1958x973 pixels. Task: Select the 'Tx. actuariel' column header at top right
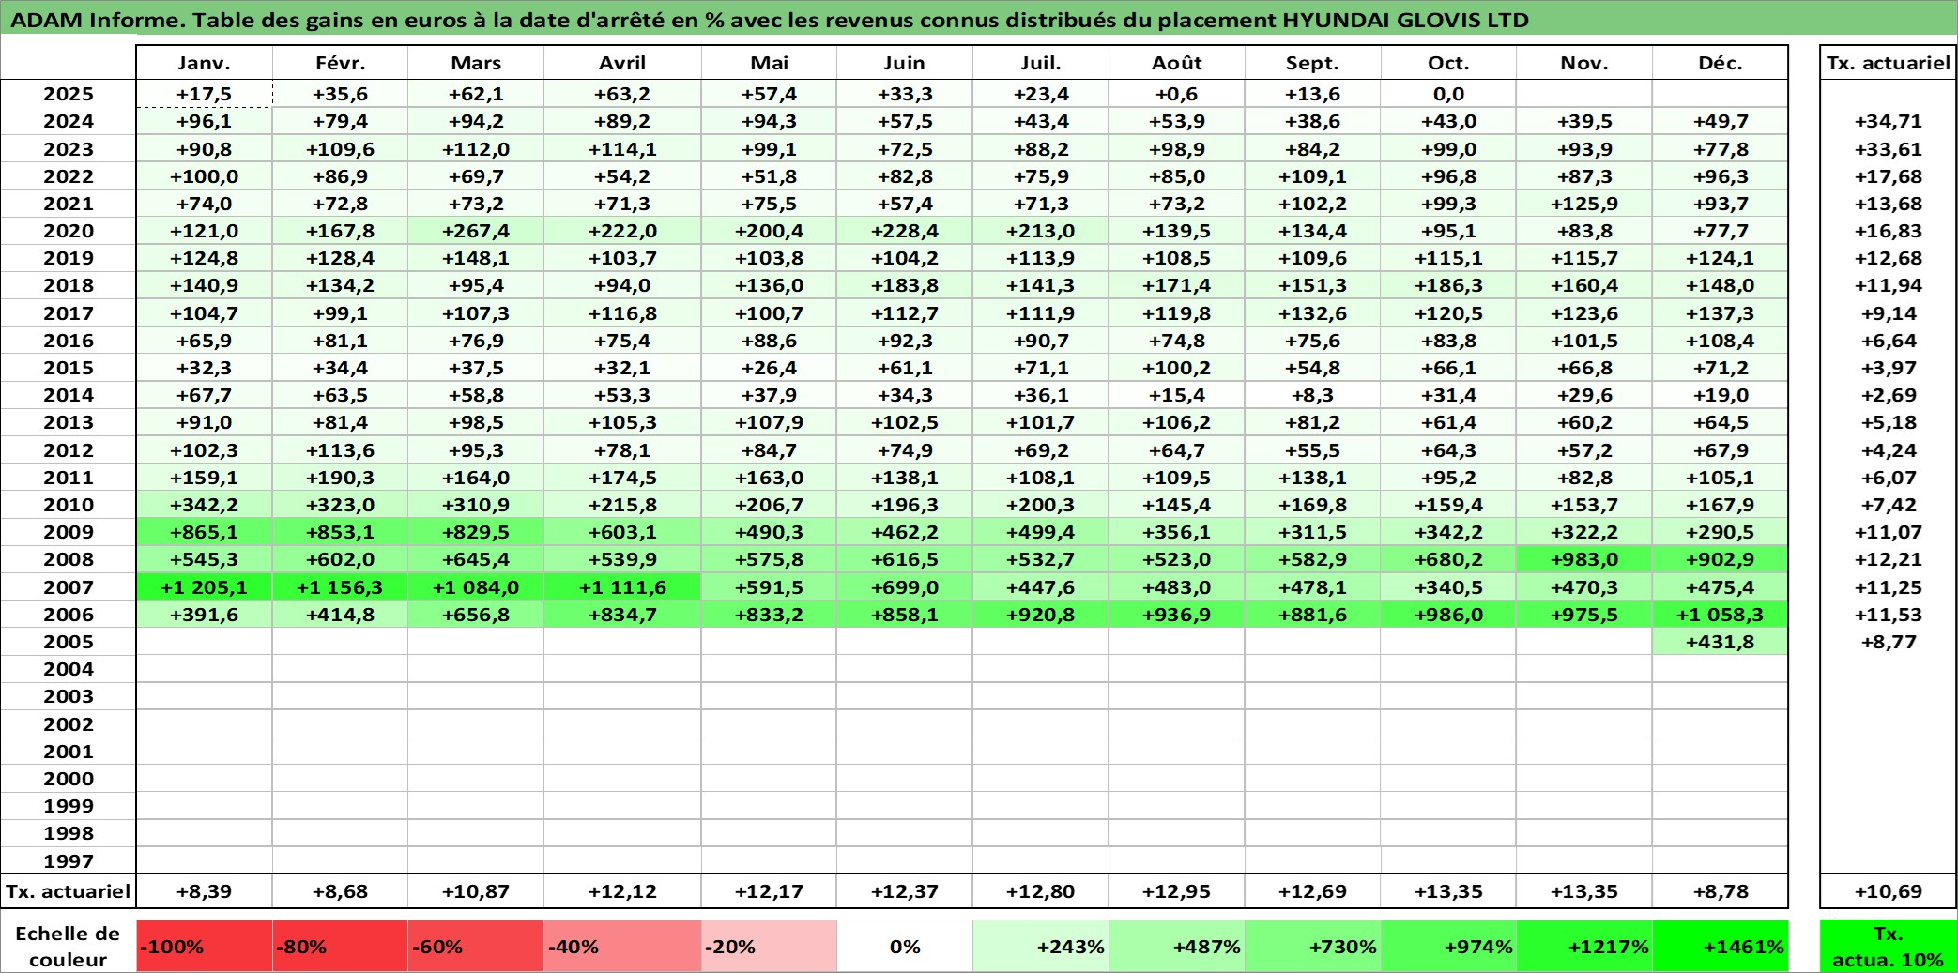pos(1889,63)
